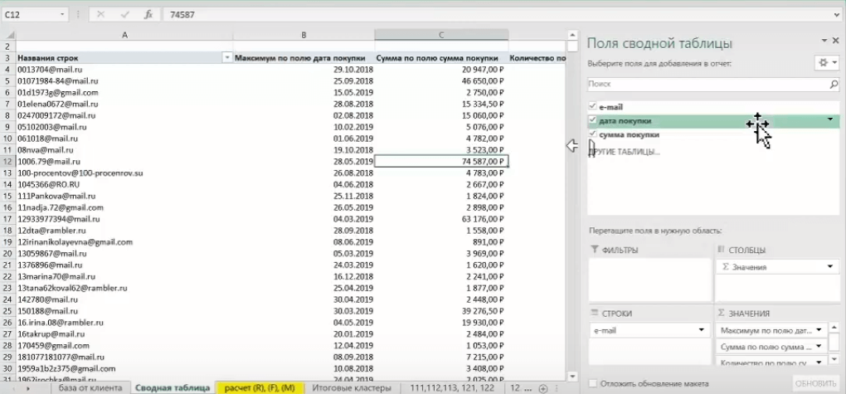
Task: Enable Отложить обновление макета checkbox
Action: coord(594,384)
